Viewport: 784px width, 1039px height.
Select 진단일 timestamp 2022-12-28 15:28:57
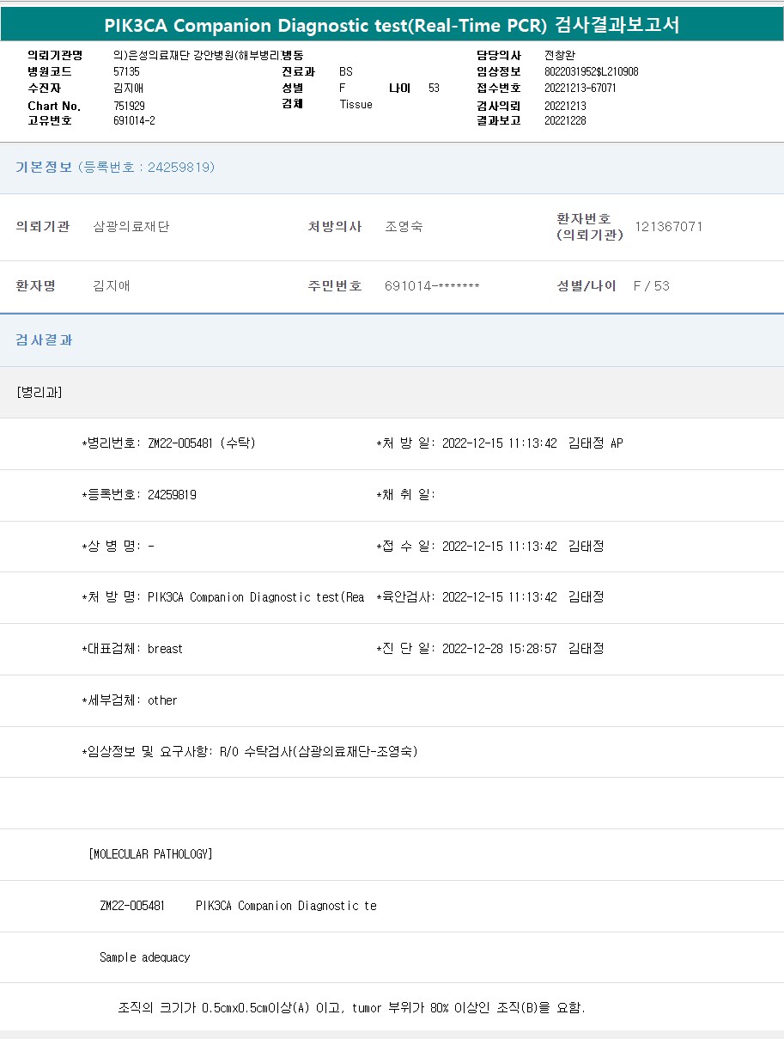click(499, 649)
